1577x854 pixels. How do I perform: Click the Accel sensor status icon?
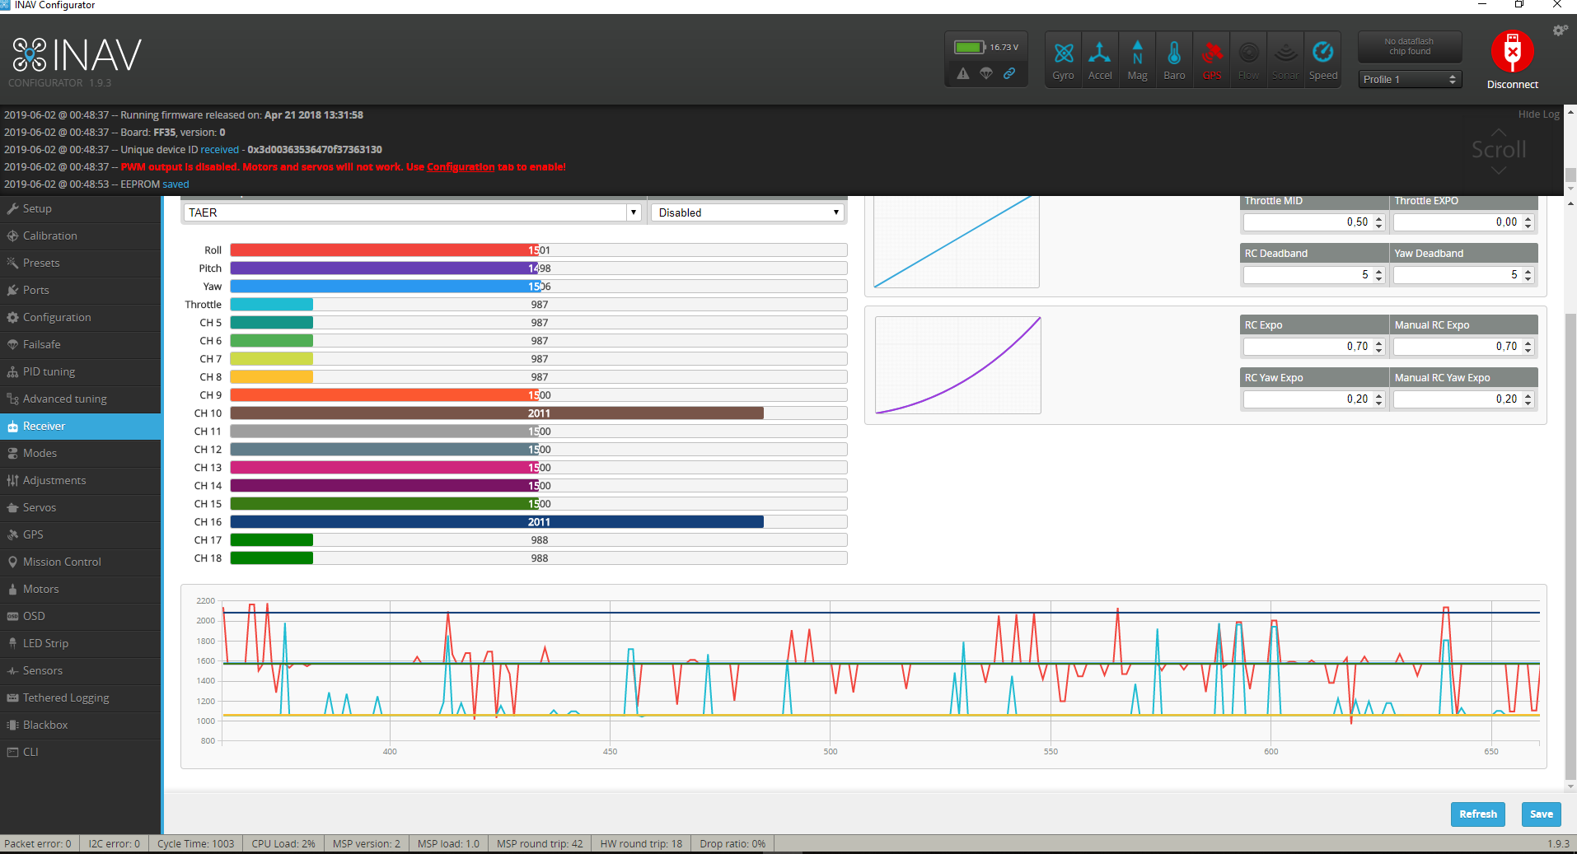point(1100,58)
